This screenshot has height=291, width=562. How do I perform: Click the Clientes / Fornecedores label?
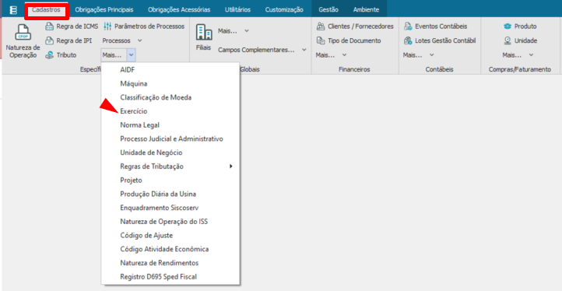point(360,26)
